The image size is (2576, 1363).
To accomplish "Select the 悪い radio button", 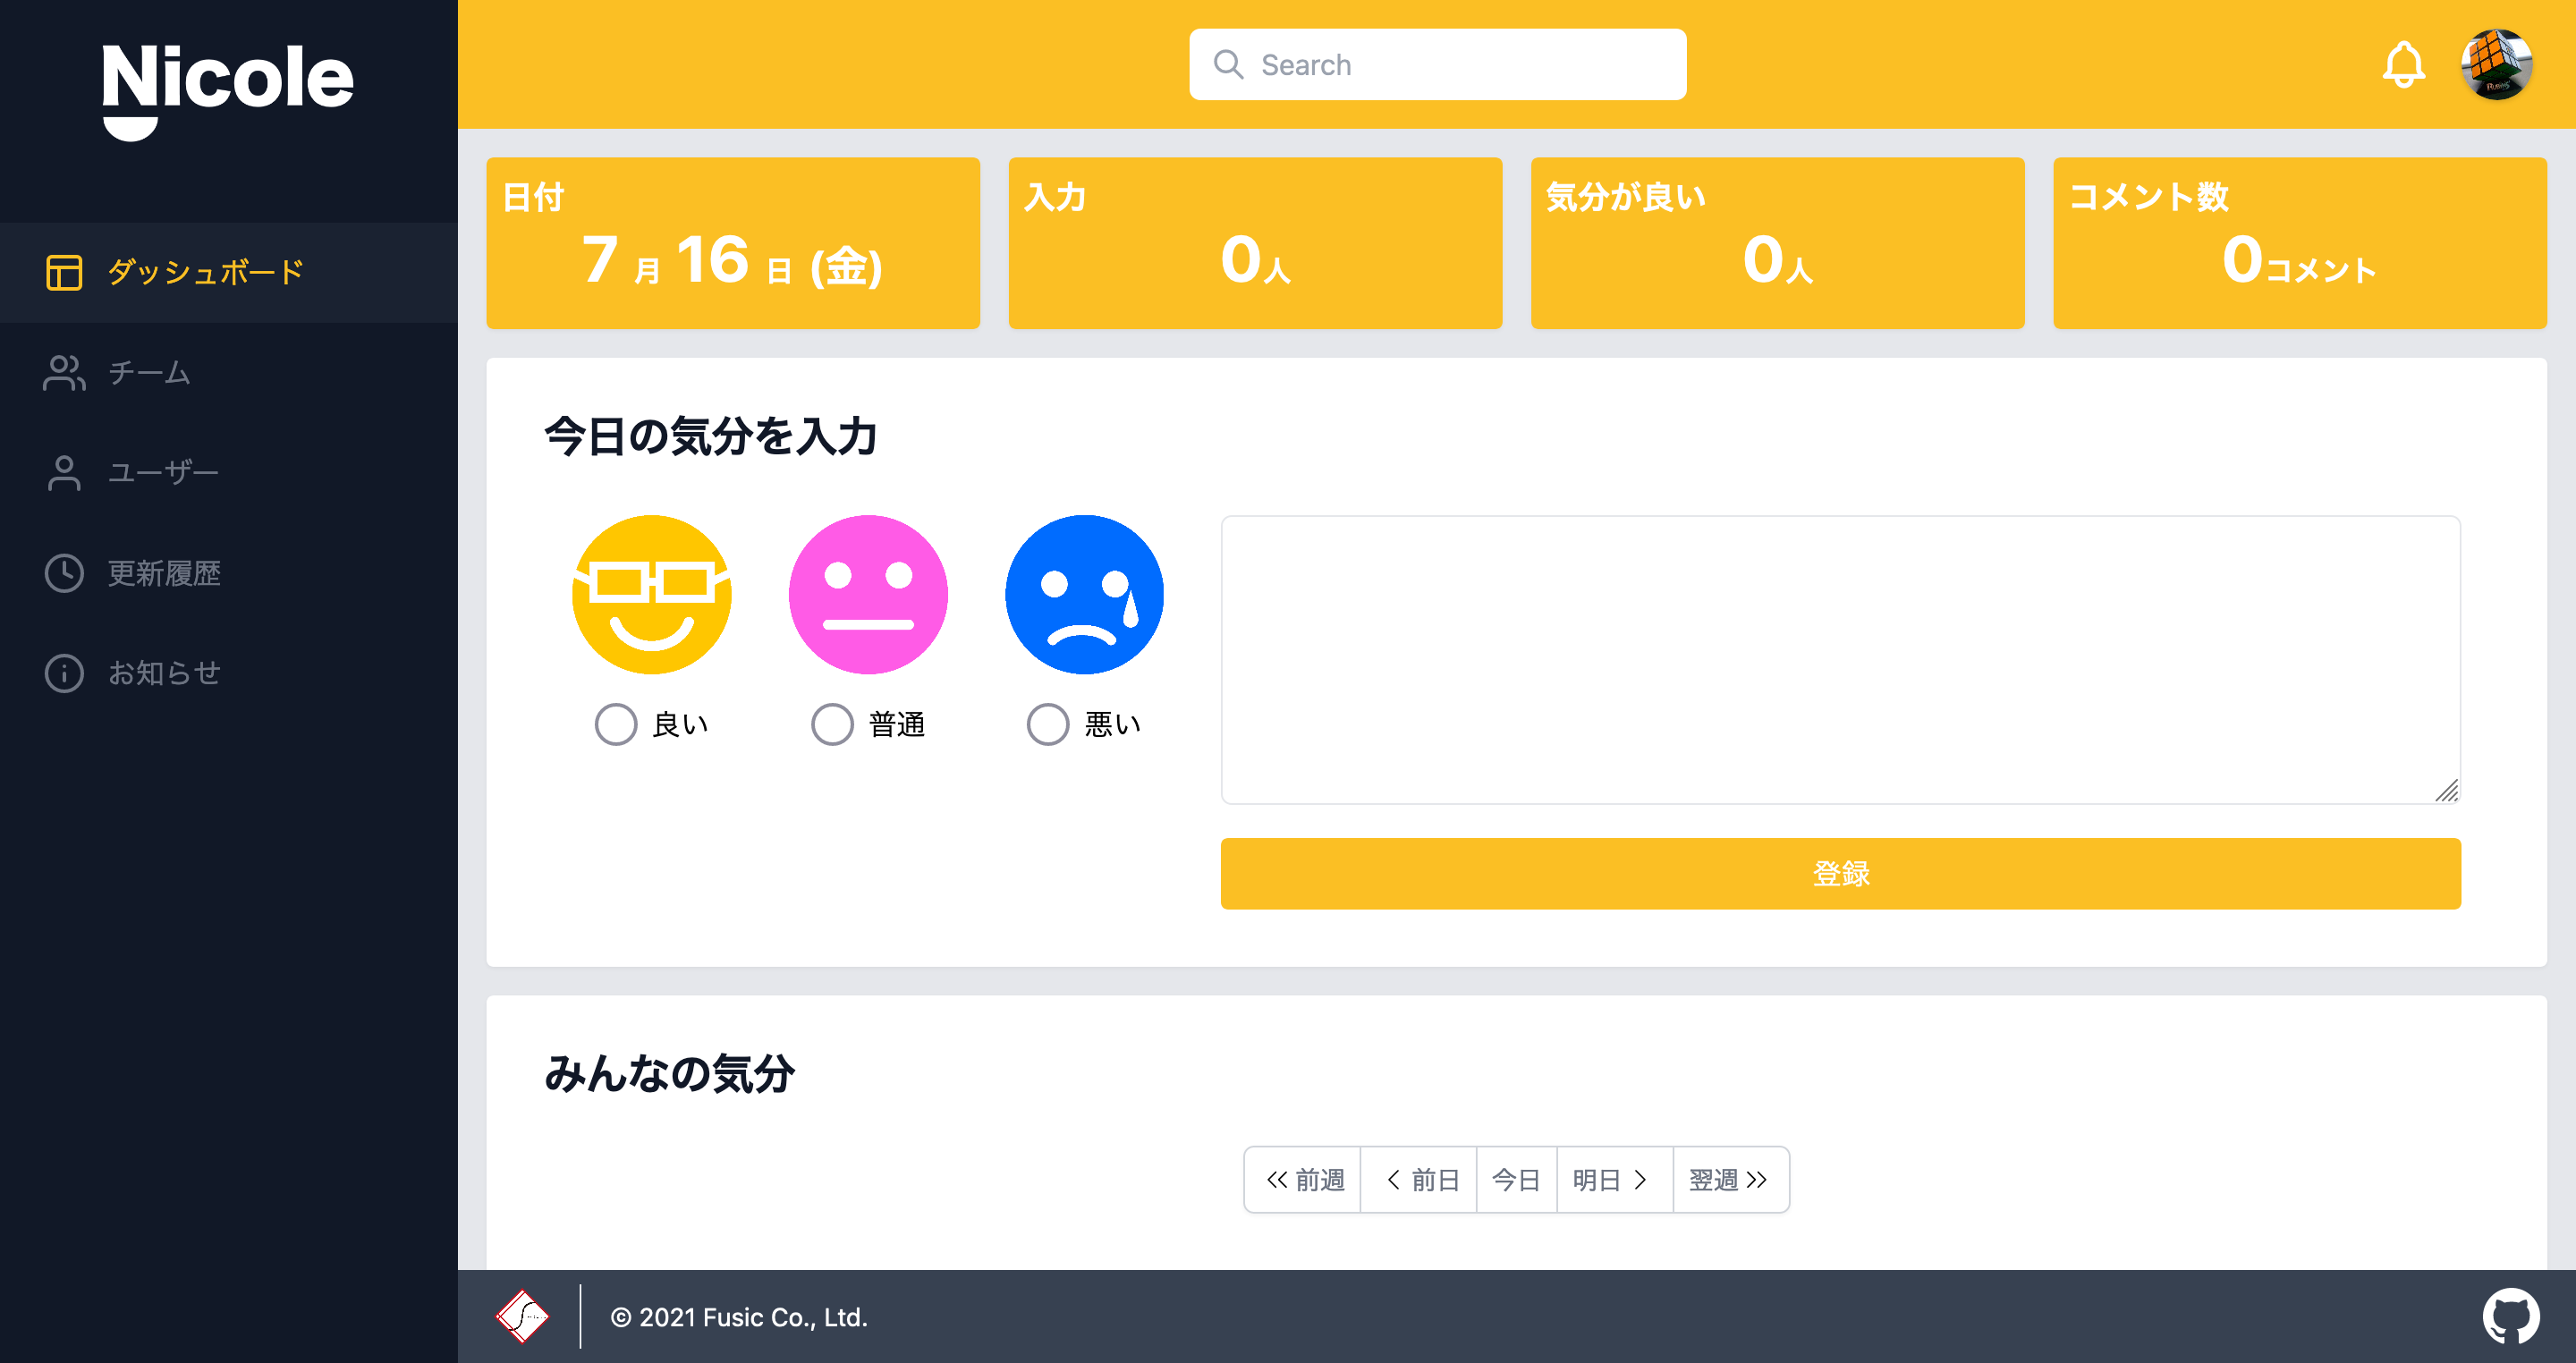I will (1048, 724).
